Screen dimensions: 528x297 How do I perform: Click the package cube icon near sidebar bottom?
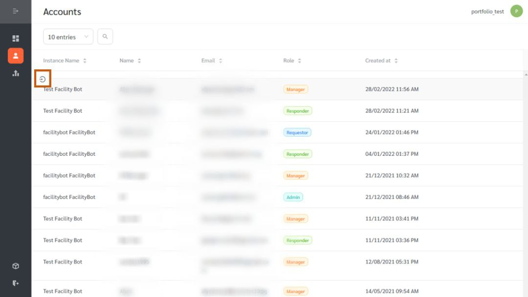(x=16, y=266)
